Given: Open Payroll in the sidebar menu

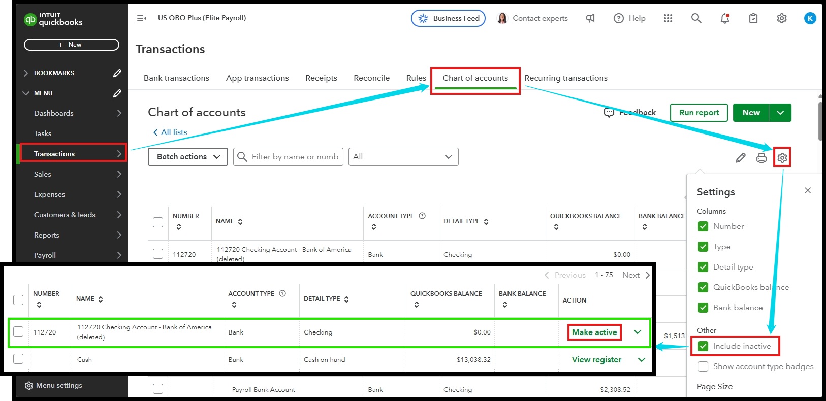Looking at the screenshot, I should 45,255.
